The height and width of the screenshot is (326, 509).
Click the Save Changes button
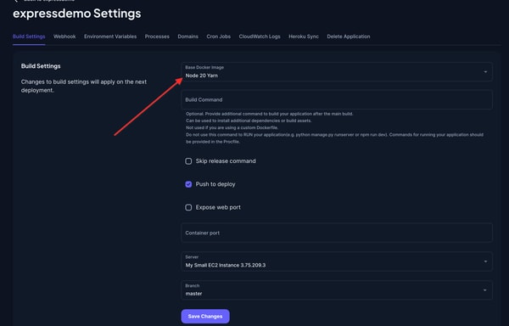205,317
